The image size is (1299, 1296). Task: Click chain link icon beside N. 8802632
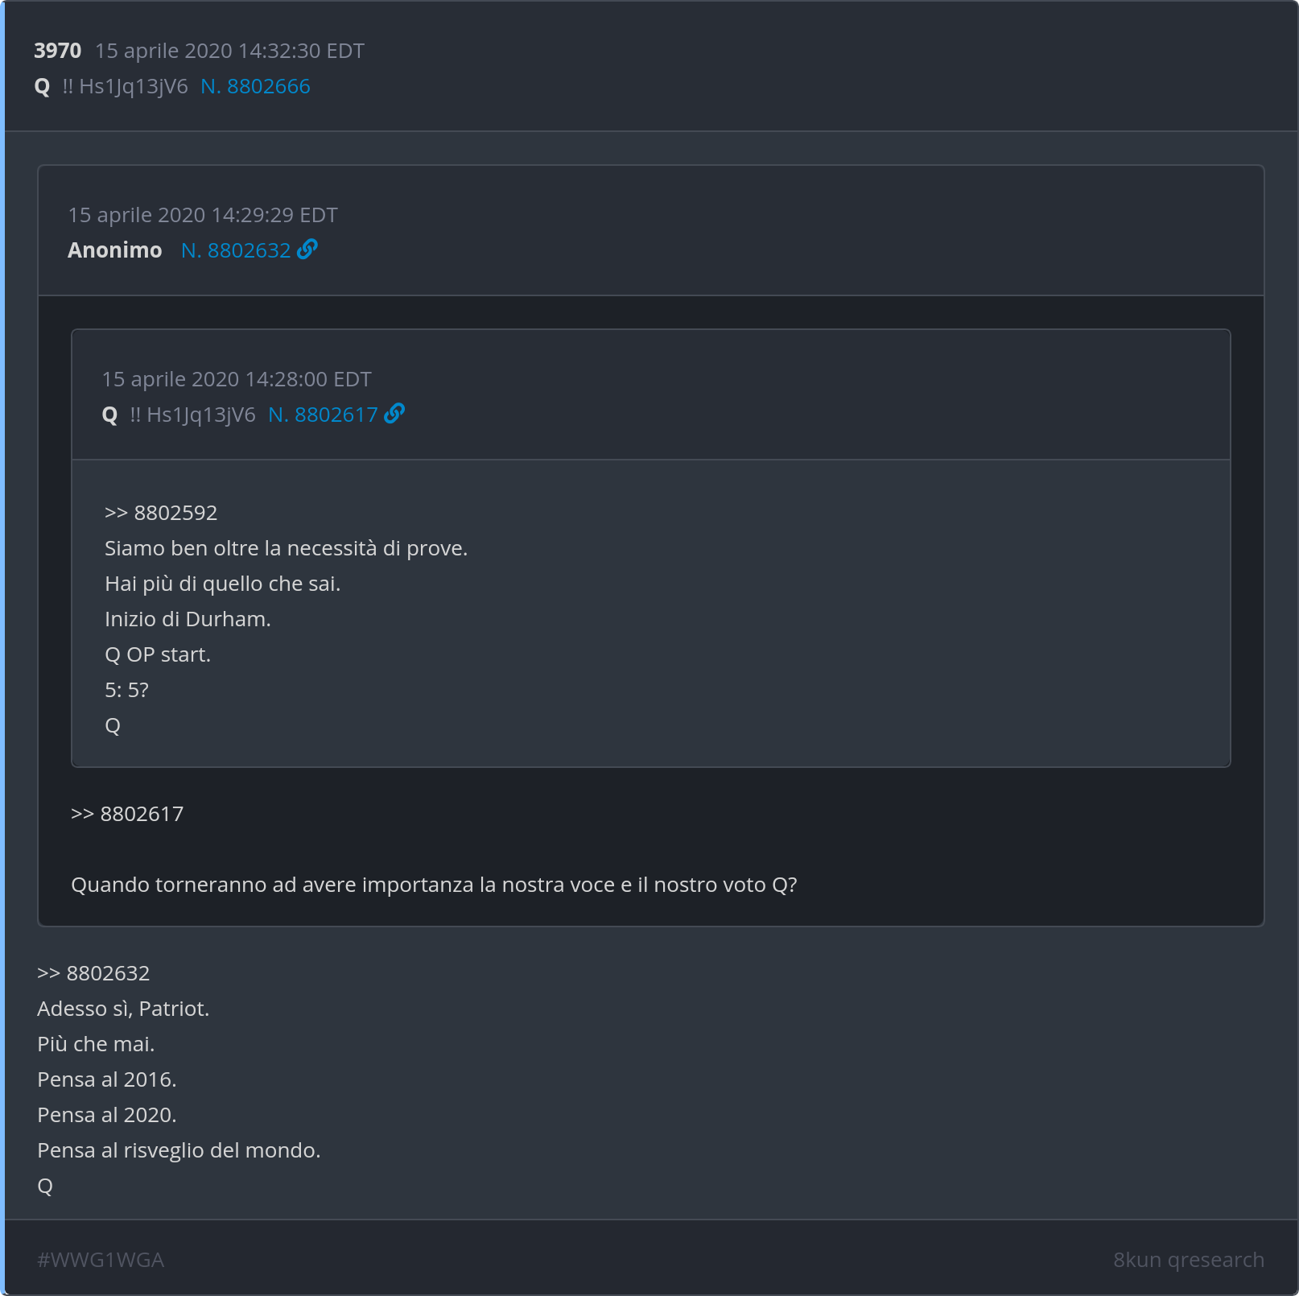(x=307, y=250)
